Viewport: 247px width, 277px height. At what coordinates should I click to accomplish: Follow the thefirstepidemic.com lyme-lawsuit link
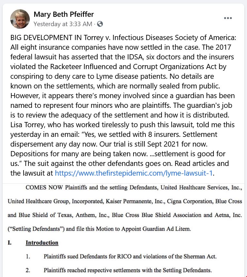[134, 173]
